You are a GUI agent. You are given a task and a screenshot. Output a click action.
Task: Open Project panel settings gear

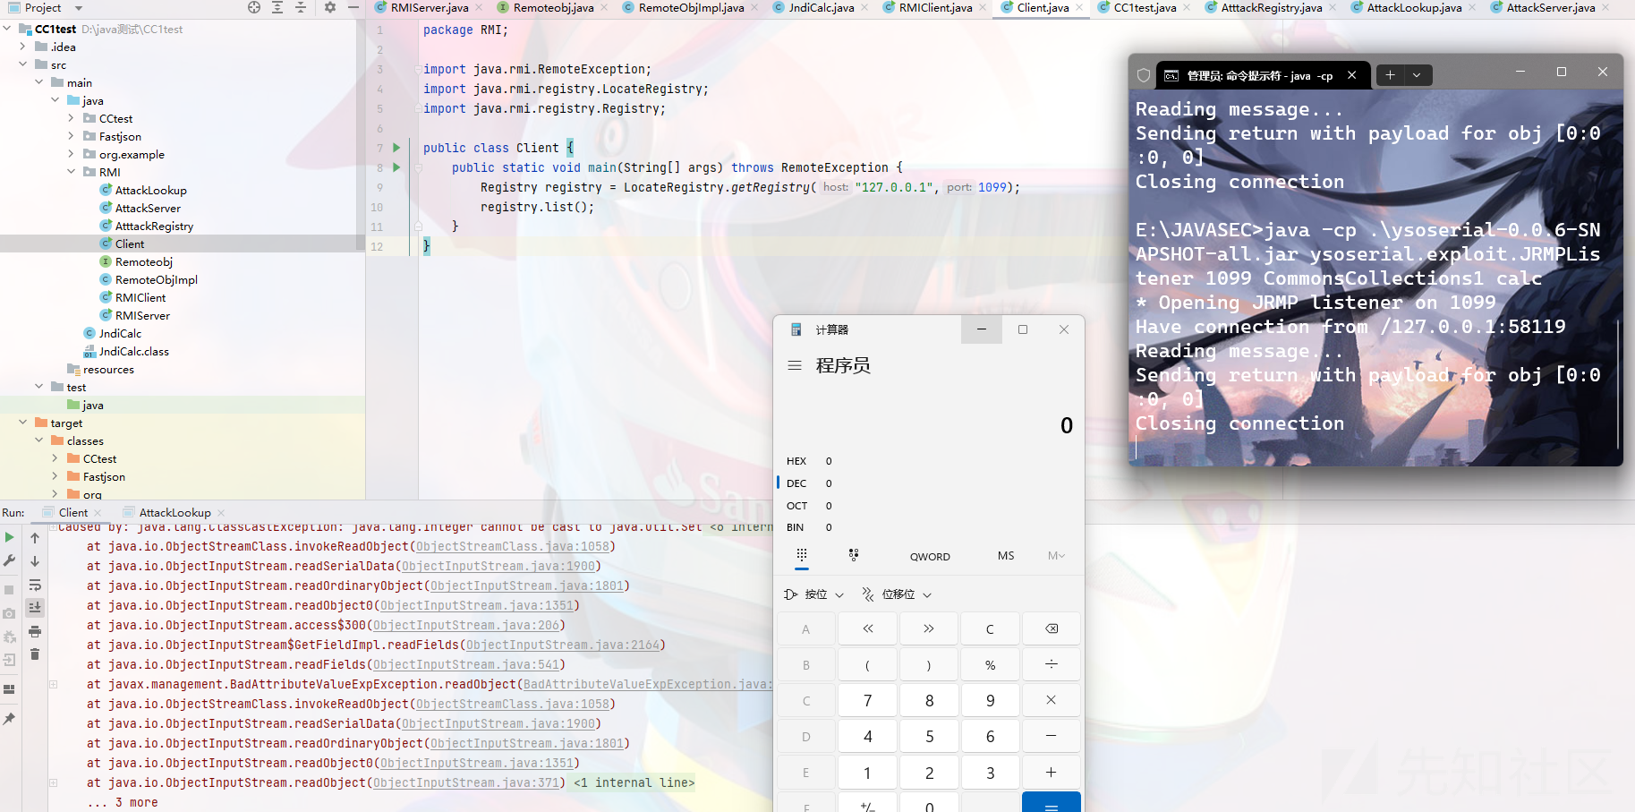330,7
